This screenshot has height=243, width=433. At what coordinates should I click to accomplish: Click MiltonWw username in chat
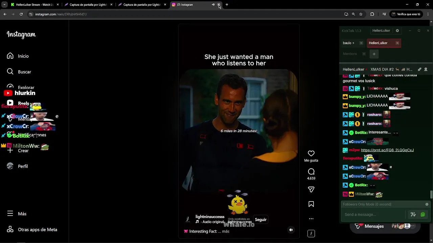point(364,194)
